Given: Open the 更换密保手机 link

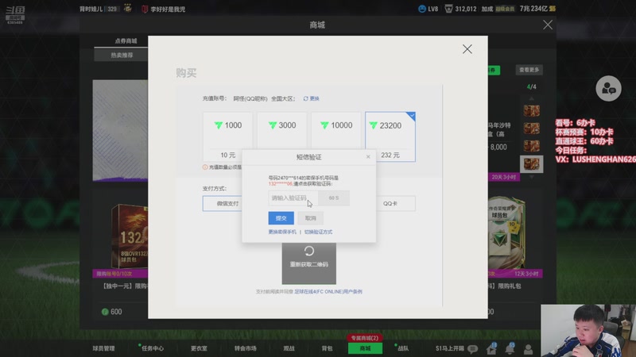Looking at the screenshot, I should coord(282,232).
